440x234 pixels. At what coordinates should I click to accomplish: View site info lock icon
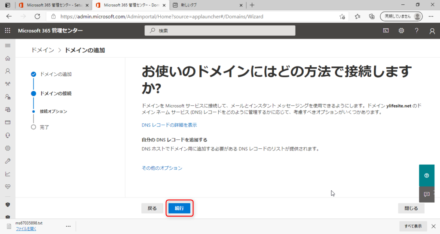(53, 17)
